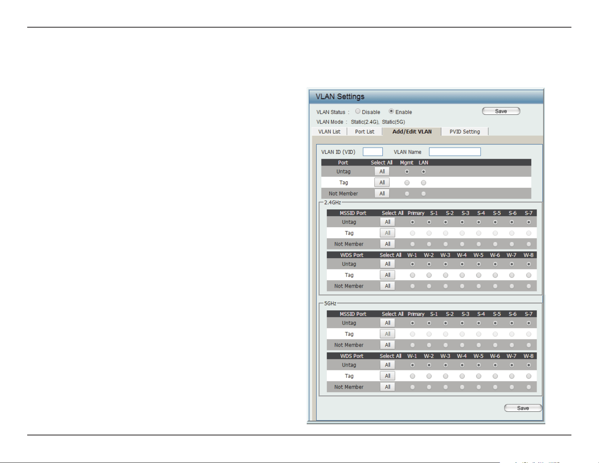The width and height of the screenshot is (599, 463).
Task: Set 5GHz MSSID Primary to Not Member
Action: tap(412, 345)
